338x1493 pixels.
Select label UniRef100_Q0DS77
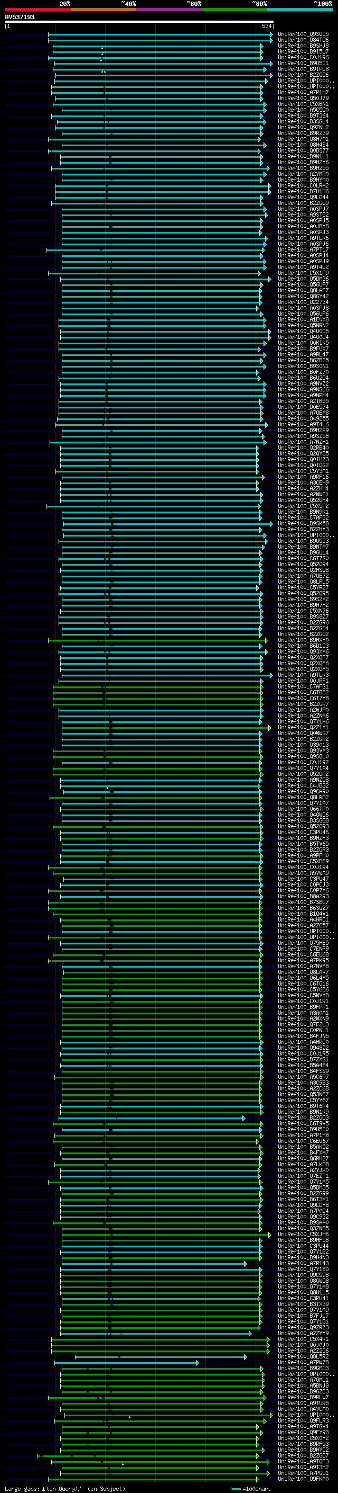click(x=303, y=151)
